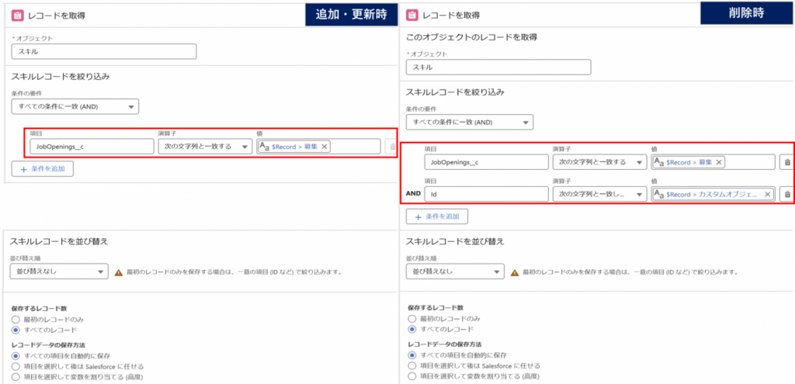Open the operator dropdown for the Id row
The width and height of the screenshot is (795, 384).
coord(599,194)
